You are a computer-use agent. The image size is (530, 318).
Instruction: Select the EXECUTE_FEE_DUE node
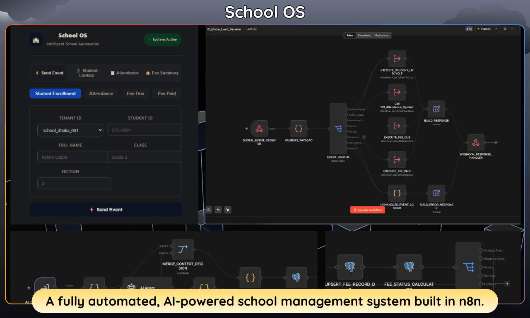click(x=397, y=126)
